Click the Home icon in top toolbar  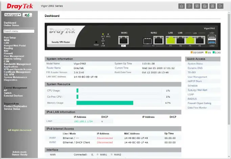[182, 6]
